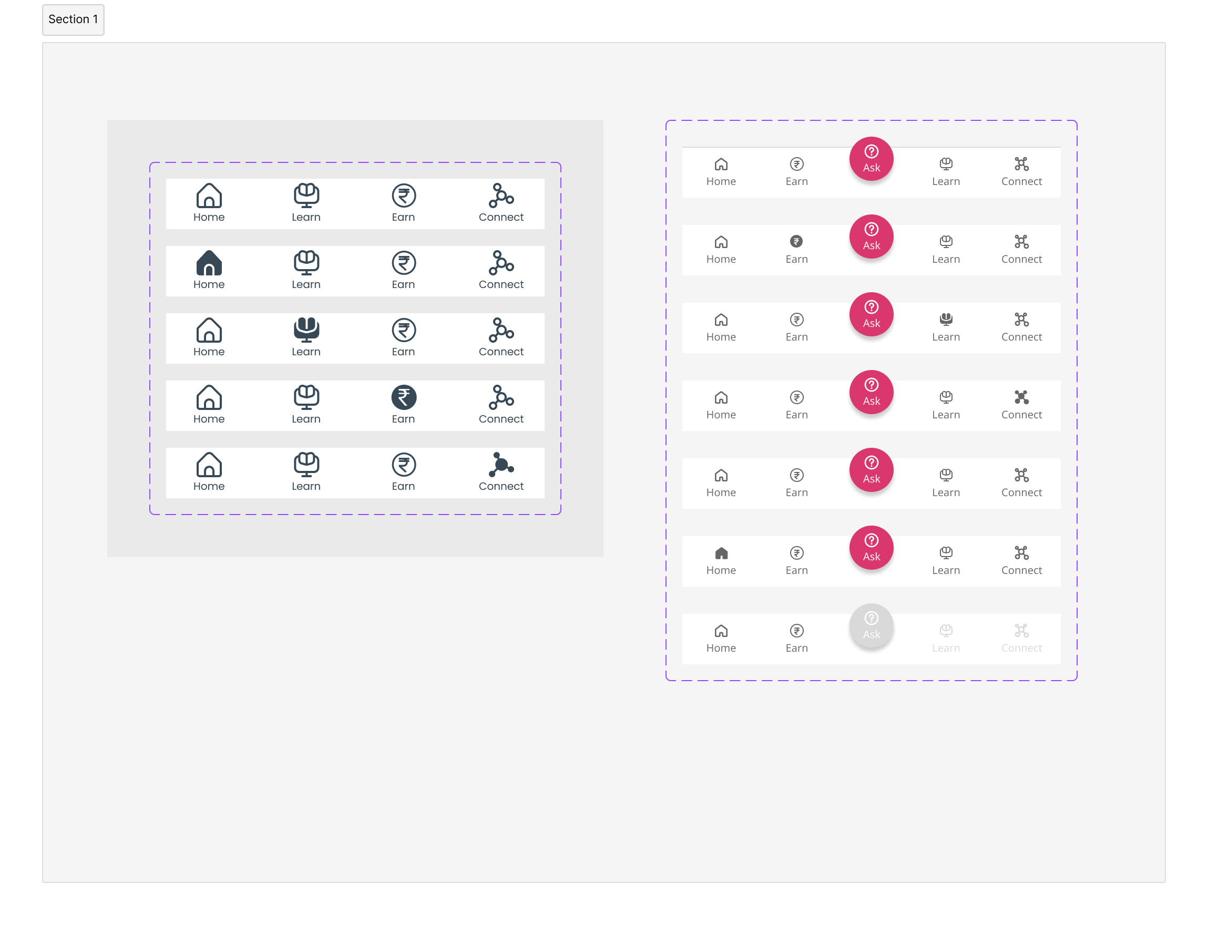The width and height of the screenshot is (1208, 925).
Task: Click Earn icon in bottom row of left set
Action: [x=404, y=465]
